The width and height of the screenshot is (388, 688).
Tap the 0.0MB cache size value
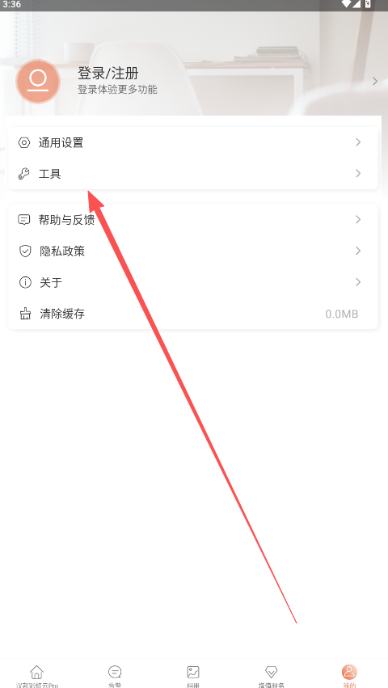(342, 314)
